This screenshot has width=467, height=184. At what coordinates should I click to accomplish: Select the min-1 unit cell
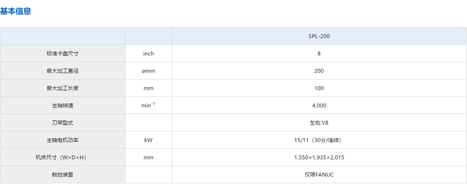click(x=148, y=105)
